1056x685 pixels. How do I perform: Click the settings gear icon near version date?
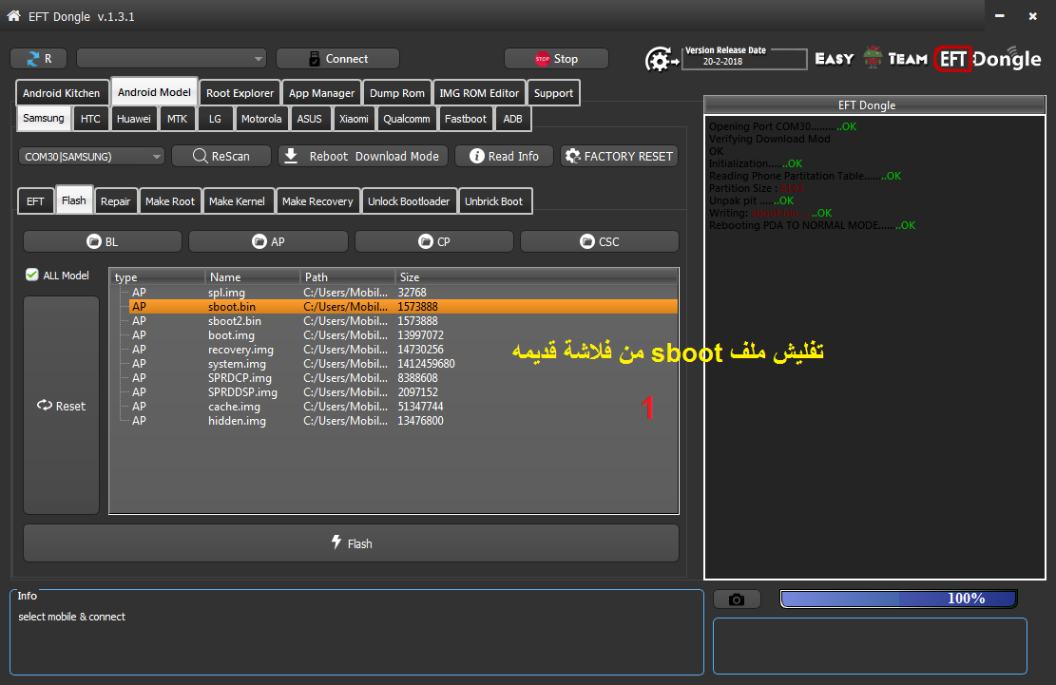click(x=661, y=60)
